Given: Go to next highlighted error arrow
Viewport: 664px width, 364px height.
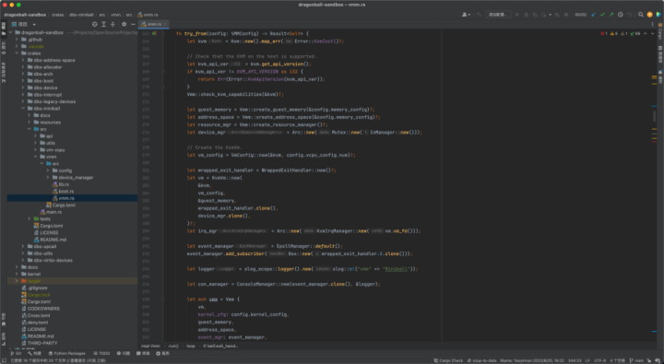Looking at the screenshot, I should (653, 33).
